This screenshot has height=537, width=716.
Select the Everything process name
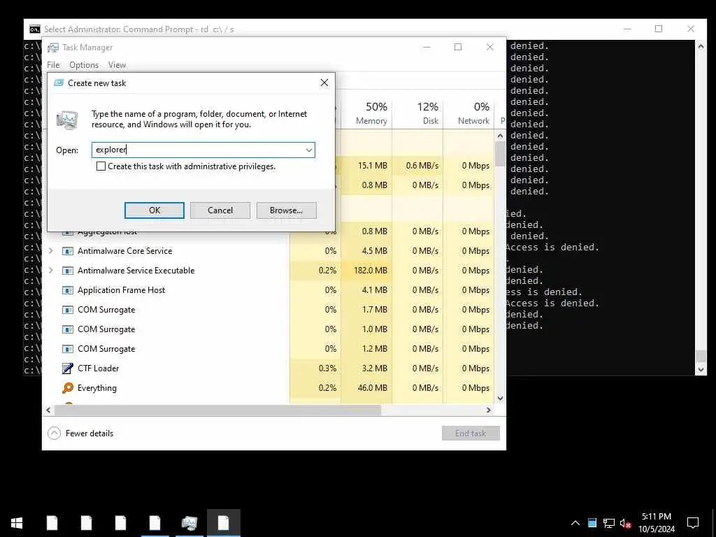pyautogui.click(x=97, y=388)
